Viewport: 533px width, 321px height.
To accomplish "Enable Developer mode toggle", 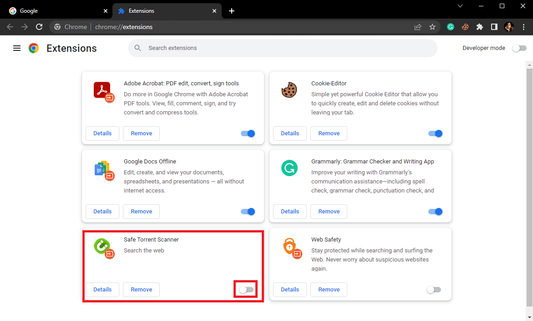I will click(519, 48).
